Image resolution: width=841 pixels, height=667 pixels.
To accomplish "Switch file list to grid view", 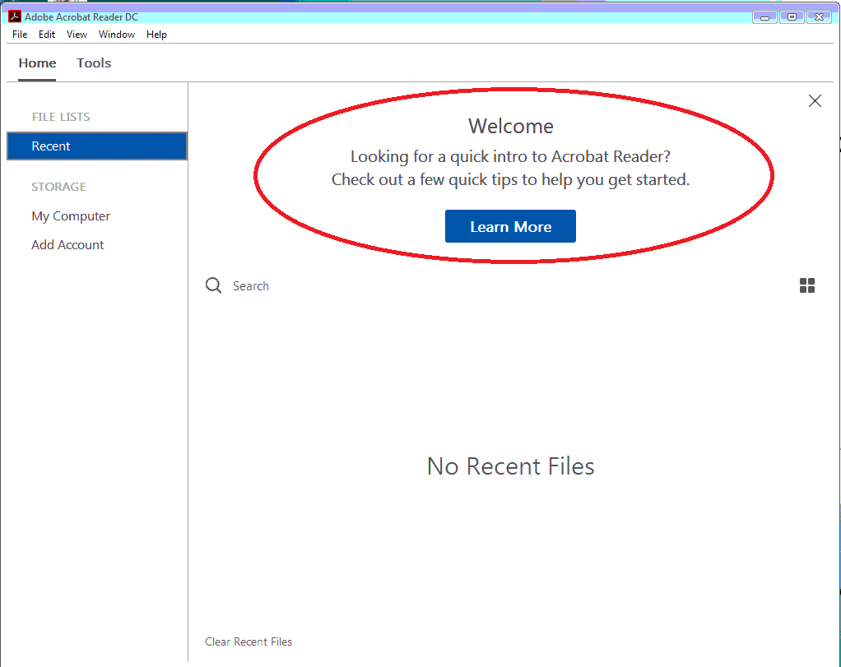I will click(x=806, y=285).
